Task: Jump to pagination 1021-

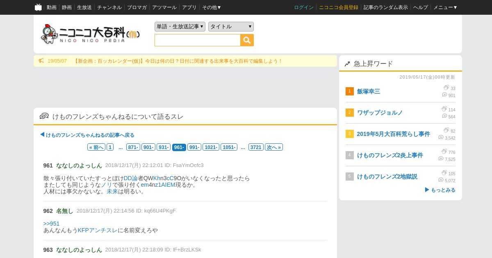Action: 211,147
